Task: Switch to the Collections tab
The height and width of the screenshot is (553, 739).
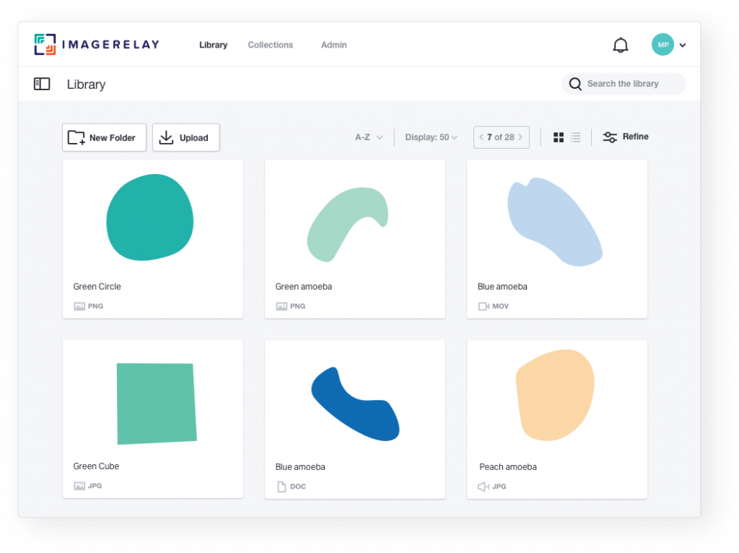Action: (x=270, y=45)
